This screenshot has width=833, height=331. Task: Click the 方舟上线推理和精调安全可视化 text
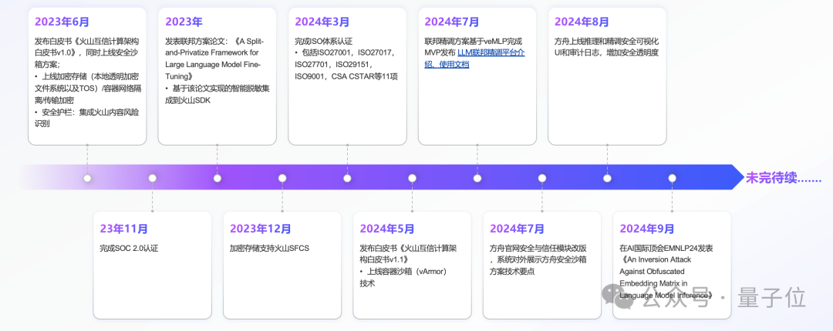[x=607, y=47]
